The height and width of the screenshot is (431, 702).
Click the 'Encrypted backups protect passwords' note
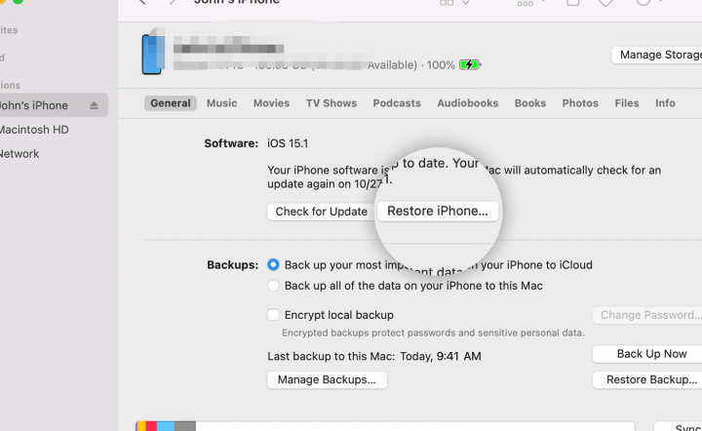(x=433, y=333)
